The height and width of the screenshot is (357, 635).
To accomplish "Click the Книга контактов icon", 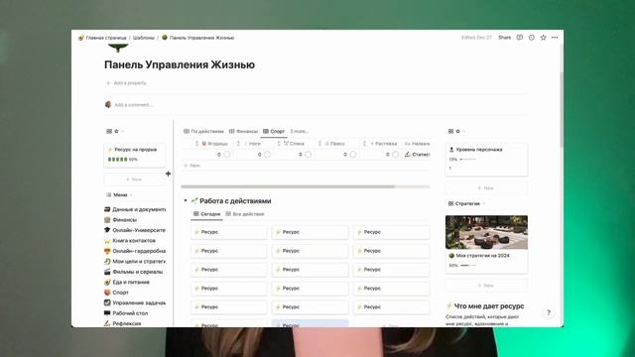I will tap(107, 240).
